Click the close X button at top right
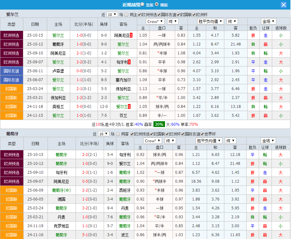This screenshot has width=291, height=239. (x=284, y=4)
